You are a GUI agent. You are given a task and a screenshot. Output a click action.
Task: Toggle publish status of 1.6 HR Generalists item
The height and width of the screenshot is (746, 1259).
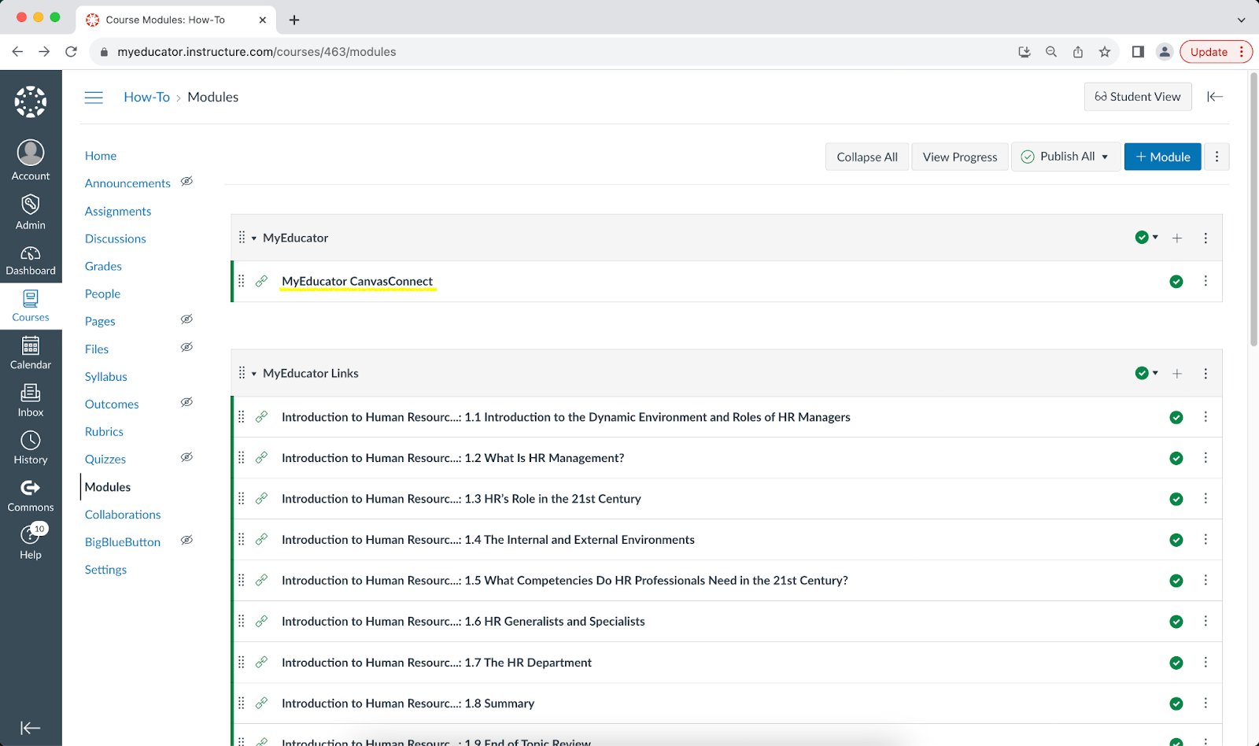coord(1176,622)
